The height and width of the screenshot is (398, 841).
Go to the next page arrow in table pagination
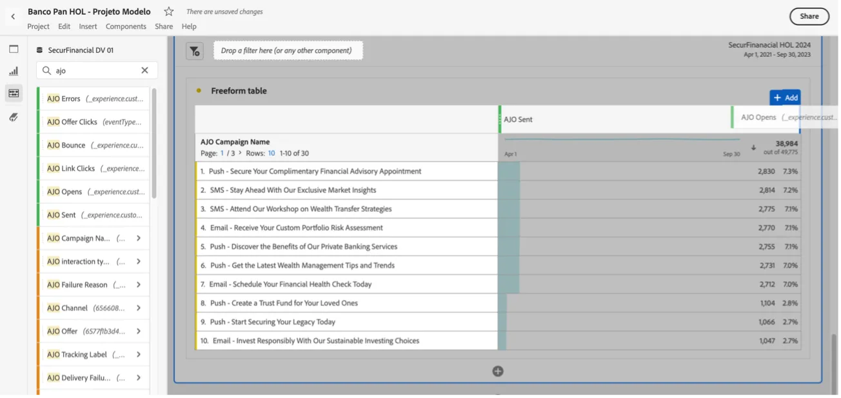click(x=241, y=153)
